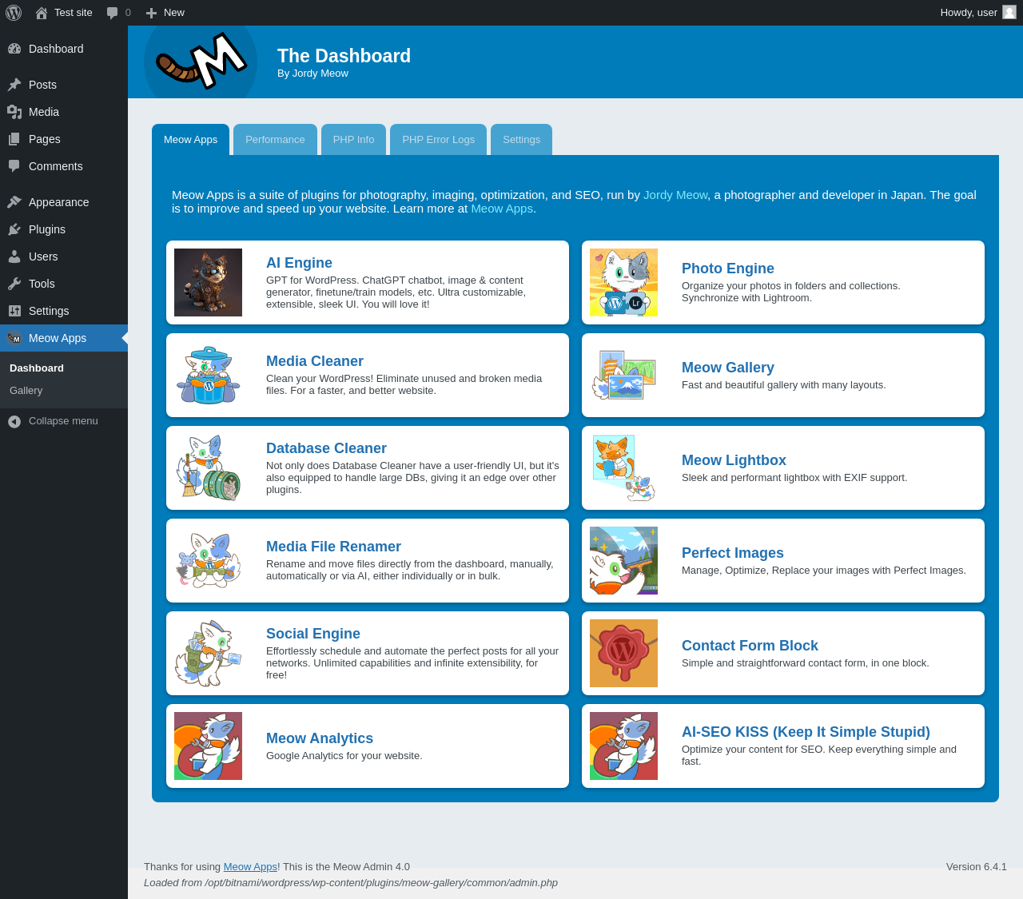The image size is (1023, 899).
Task: Click the Dashboard gauge icon in sidebar
Action: (14, 49)
